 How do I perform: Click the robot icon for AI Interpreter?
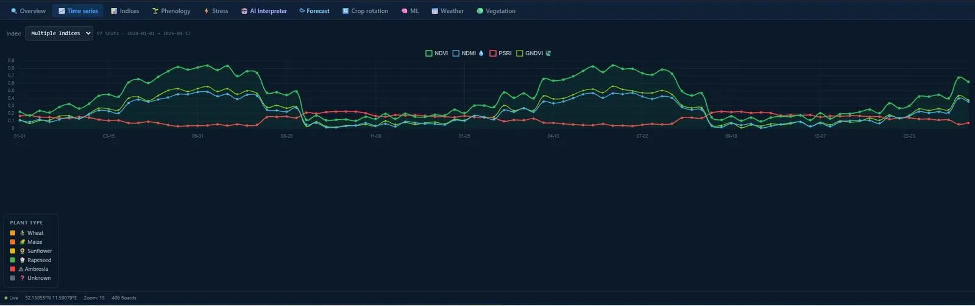coord(244,11)
